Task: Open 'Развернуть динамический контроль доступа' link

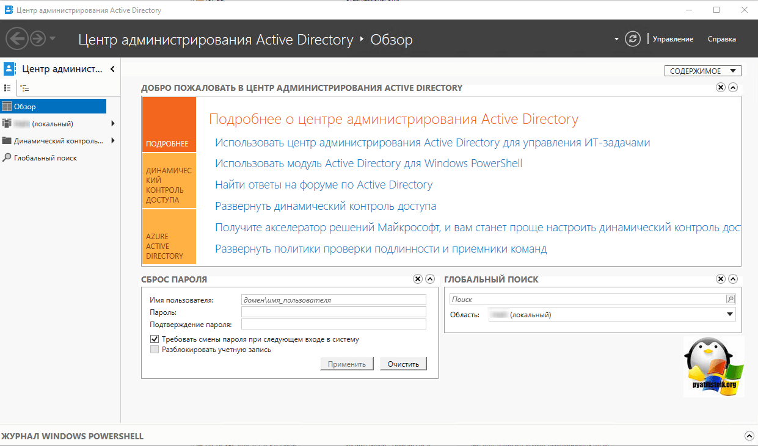Action: pyautogui.click(x=326, y=206)
